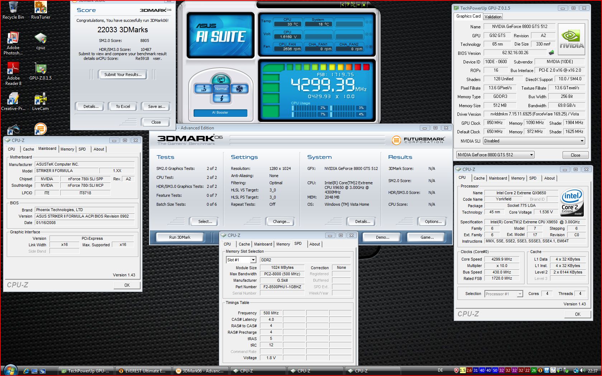602x376 pixels.
Task: Click the Futuremark Corporation logo
Action: [418, 140]
